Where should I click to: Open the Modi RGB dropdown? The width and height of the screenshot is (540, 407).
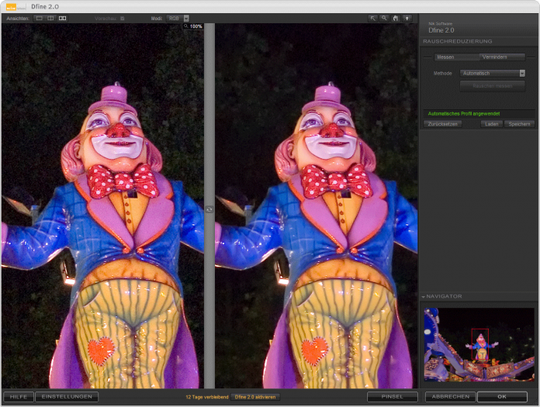(x=178, y=18)
